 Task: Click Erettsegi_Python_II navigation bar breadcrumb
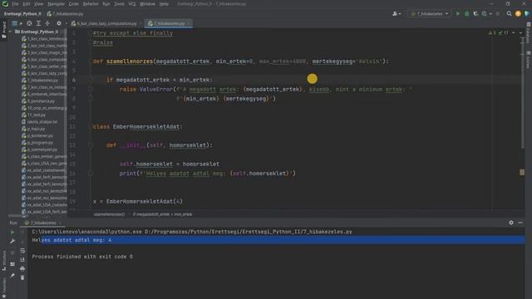[x=22, y=14]
